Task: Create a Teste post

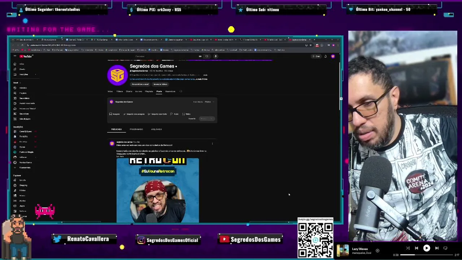Action: click(174, 114)
